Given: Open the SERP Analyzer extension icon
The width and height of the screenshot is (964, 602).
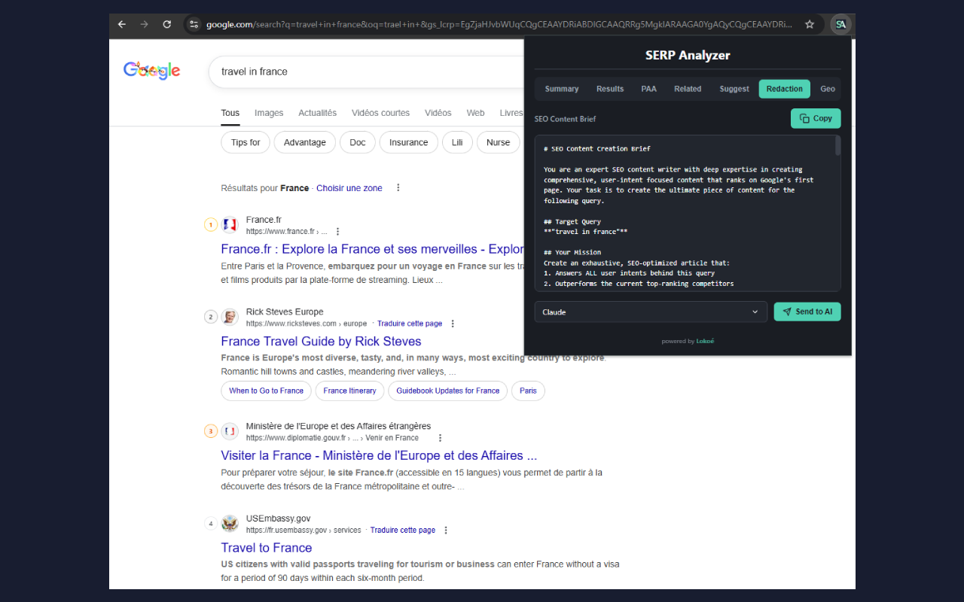Looking at the screenshot, I should coord(840,24).
